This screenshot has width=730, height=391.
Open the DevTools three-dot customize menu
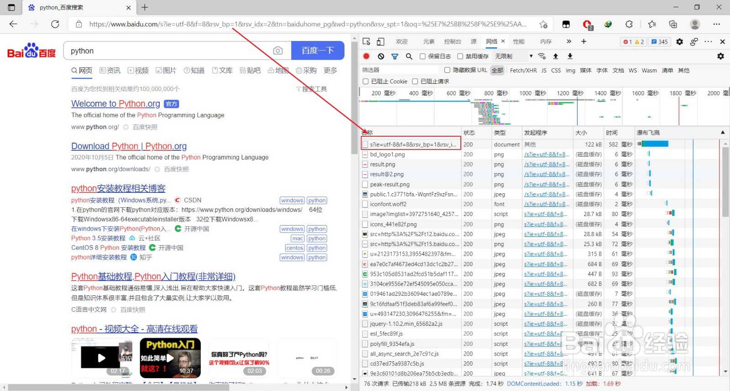pyautogui.click(x=708, y=41)
